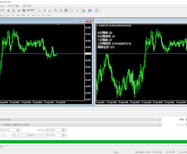The width and height of the screenshot is (187, 154).
Task: Open the Data Window icon
Action: click(13, 11)
